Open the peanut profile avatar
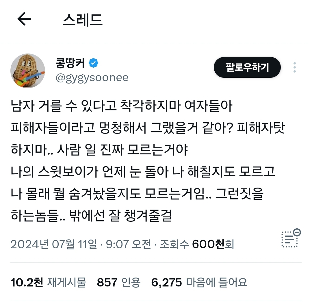 coord(28,71)
